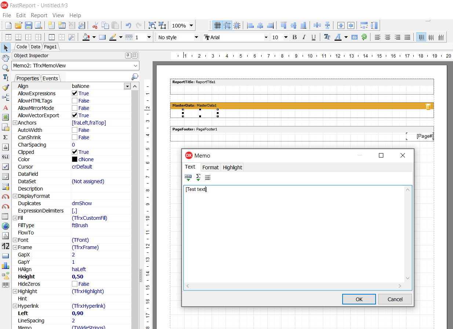Apply italic with the I button

(x=304, y=37)
